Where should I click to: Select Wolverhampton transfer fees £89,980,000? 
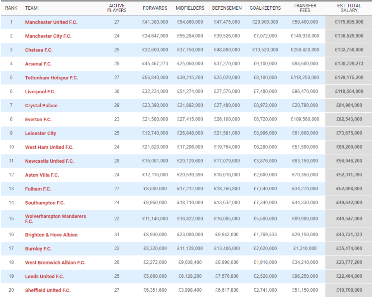305,218
